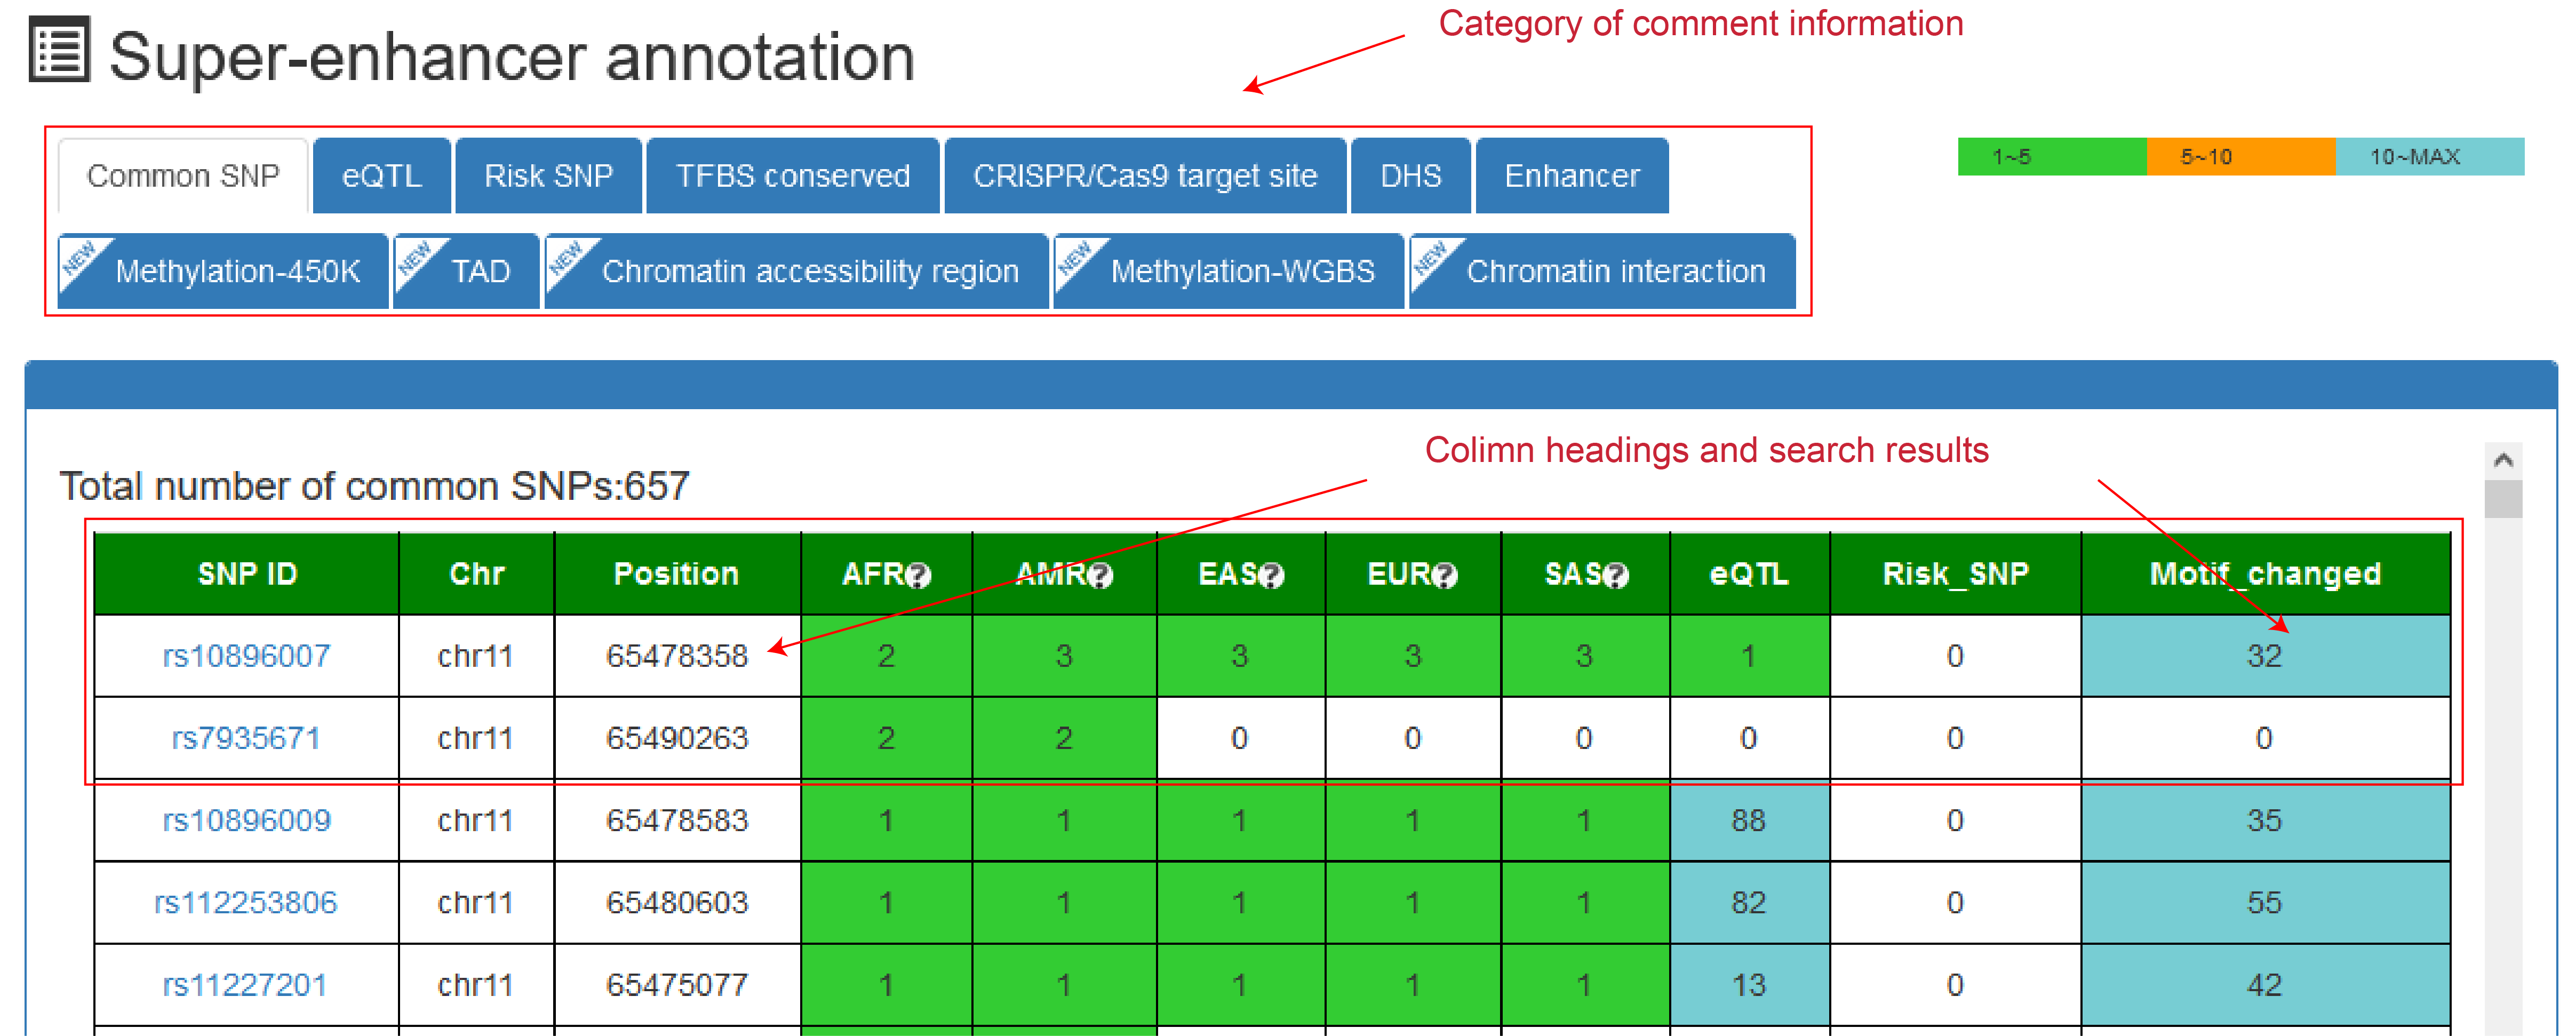Viewport: 2576px width, 1036px height.
Task: Select the Chromatin accessibility region tab
Action: pos(797,271)
